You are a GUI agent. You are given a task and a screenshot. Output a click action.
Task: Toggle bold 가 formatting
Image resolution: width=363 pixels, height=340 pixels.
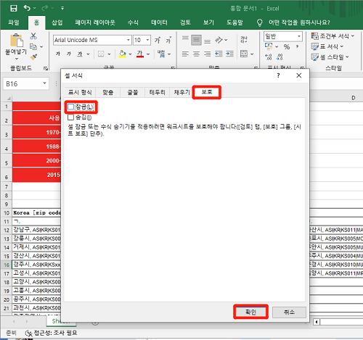pyautogui.click(x=58, y=54)
